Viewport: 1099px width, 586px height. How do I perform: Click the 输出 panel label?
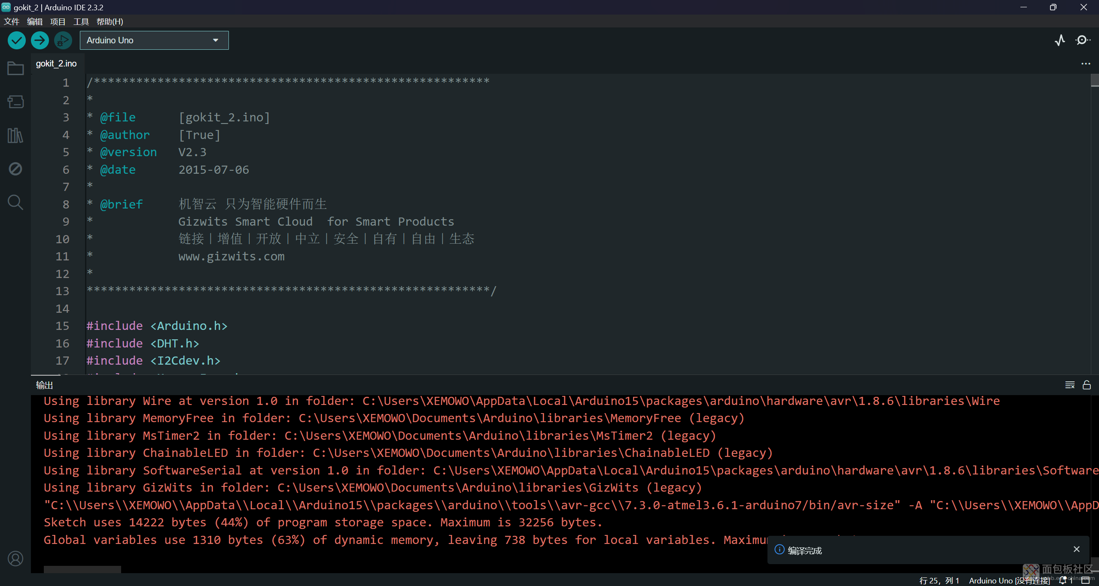[x=44, y=385]
